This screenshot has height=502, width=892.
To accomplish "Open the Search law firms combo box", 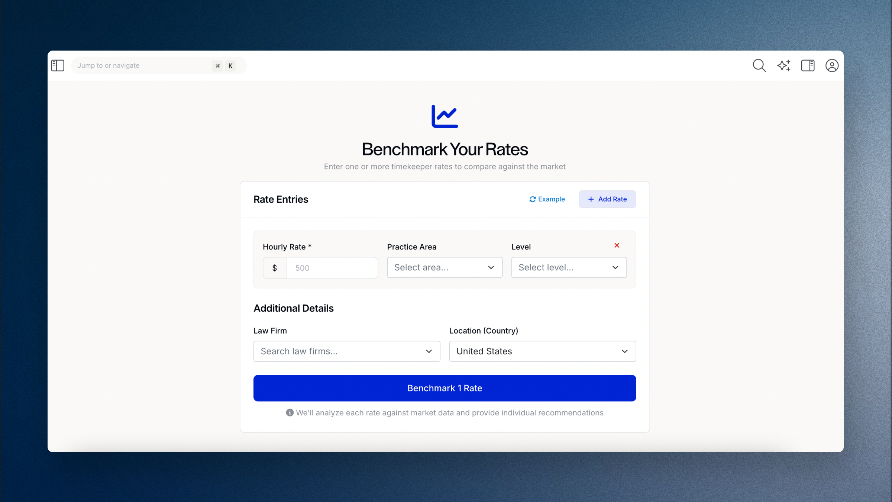I will (x=346, y=351).
